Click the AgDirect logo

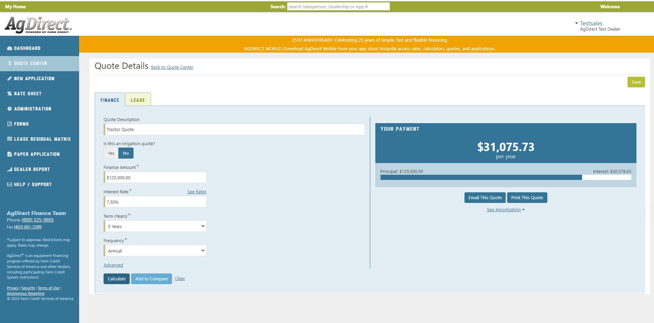[x=38, y=25]
